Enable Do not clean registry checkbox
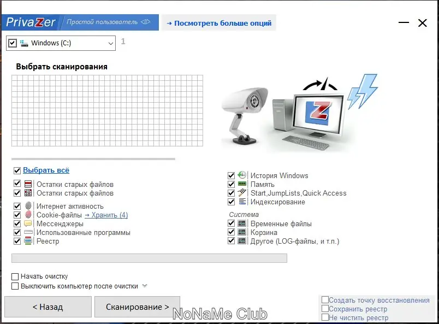Image resolution: width=439 pixels, height=324 pixels. click(x=325, y=317)
